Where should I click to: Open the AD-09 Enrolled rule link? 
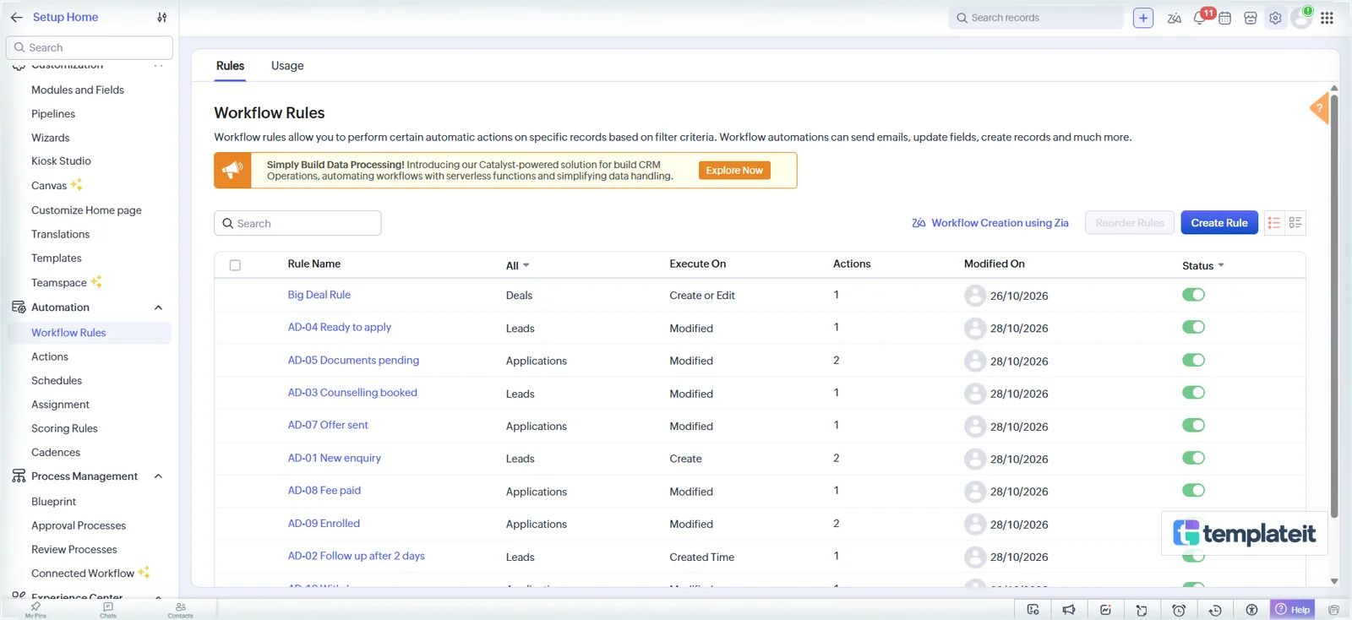[324, 524]
